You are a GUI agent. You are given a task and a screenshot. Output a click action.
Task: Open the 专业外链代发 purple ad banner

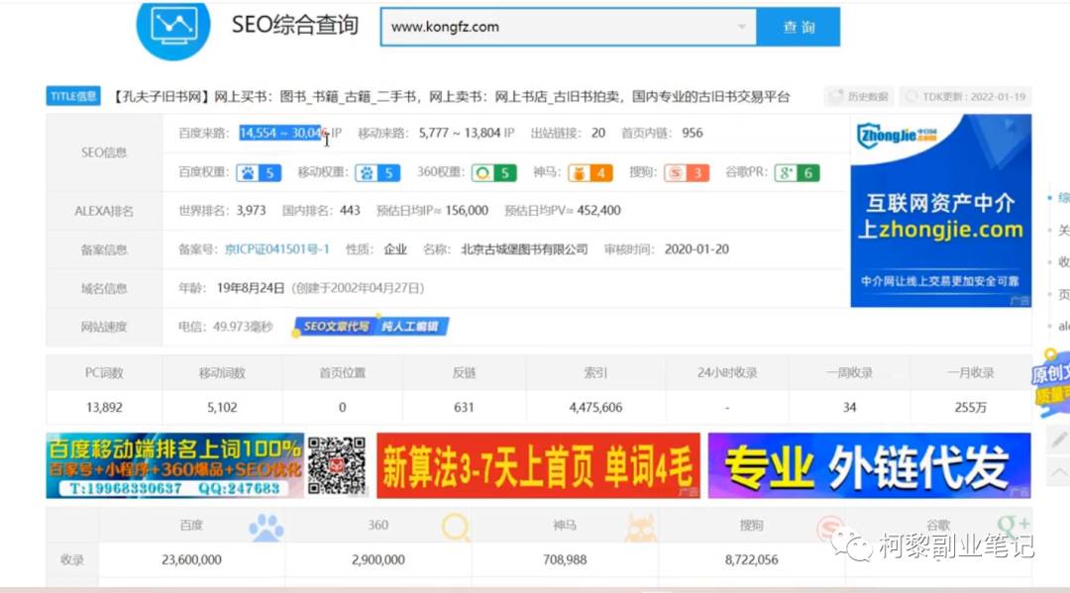point(870,465)
